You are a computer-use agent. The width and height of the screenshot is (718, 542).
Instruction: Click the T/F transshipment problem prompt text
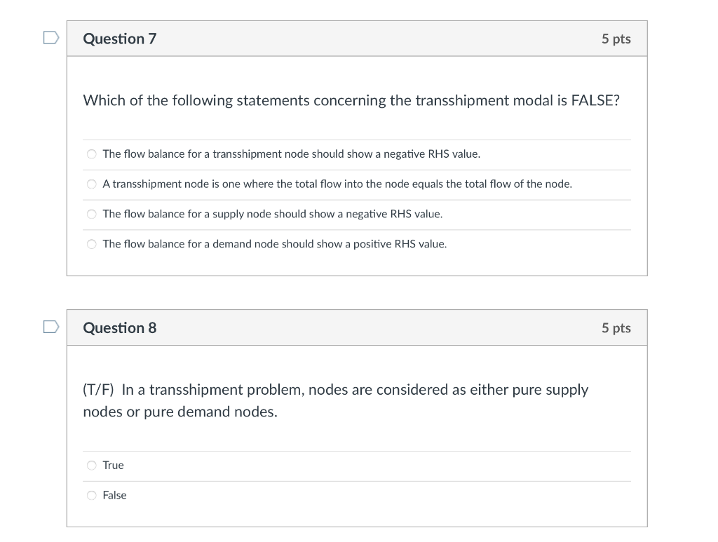coord(336,400)
